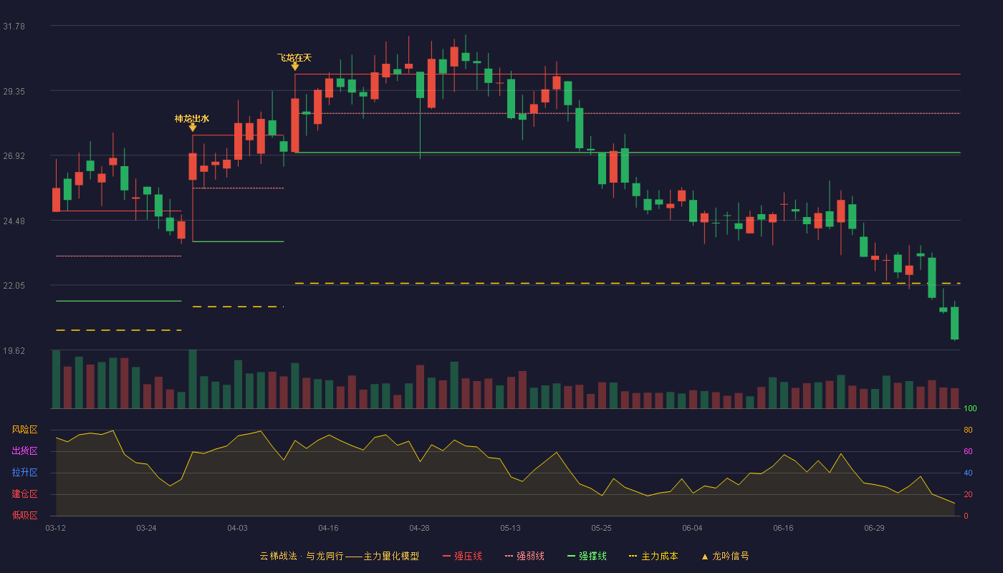Screen dimensions: 1003x573
Task: Click the 26.92 price axis label
Action: point(14,156)
